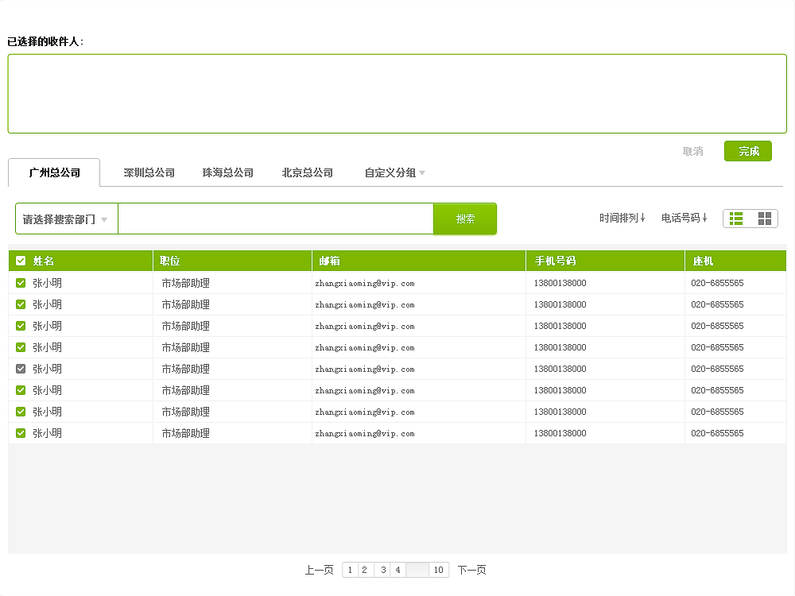Viewport: 795px width, 596px height.
Task: Uncheck the select-all checkbox in 姓名 header
Action: [x=21, y=261]
